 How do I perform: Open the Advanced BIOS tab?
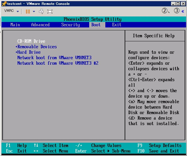coord(40,25)
